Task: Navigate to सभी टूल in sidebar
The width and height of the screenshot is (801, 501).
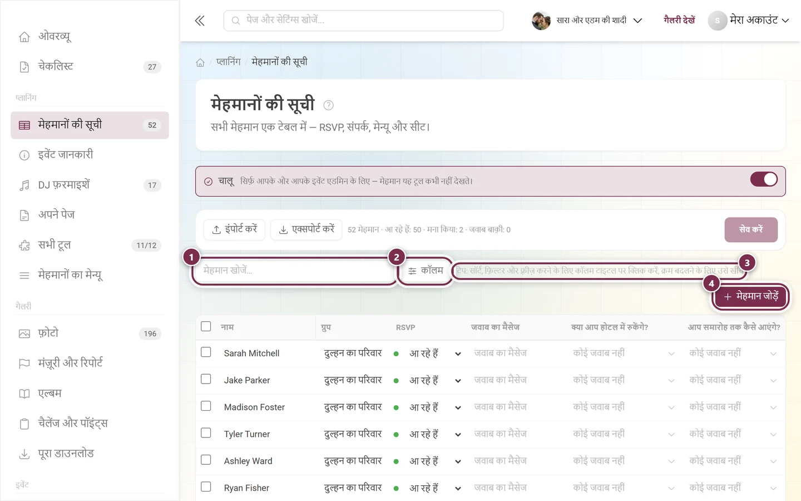Action: 90,245
